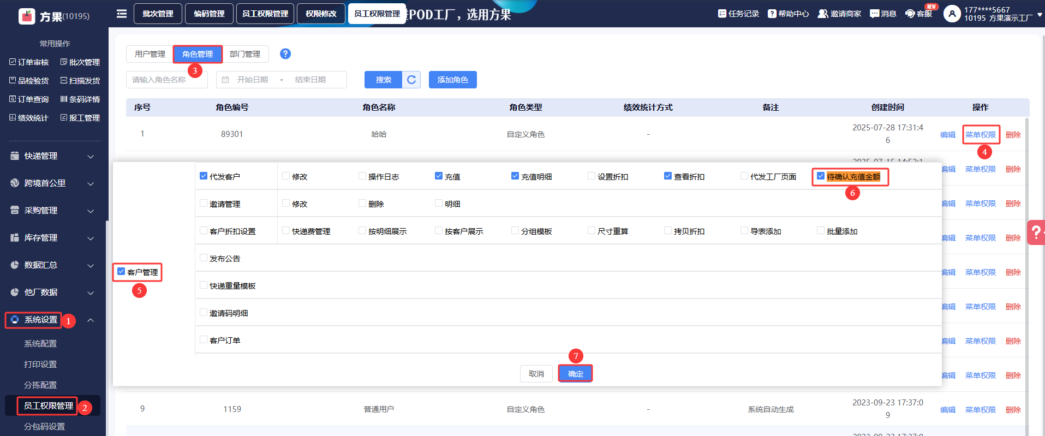1045x436 pixels.
Task: Click the 开始日期 date field
Action: tap(253, 80)
